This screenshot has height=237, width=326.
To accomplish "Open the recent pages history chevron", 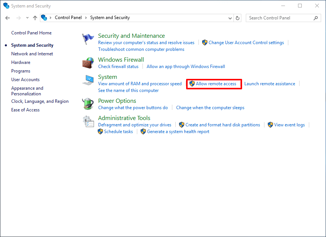I will point(27,18).
